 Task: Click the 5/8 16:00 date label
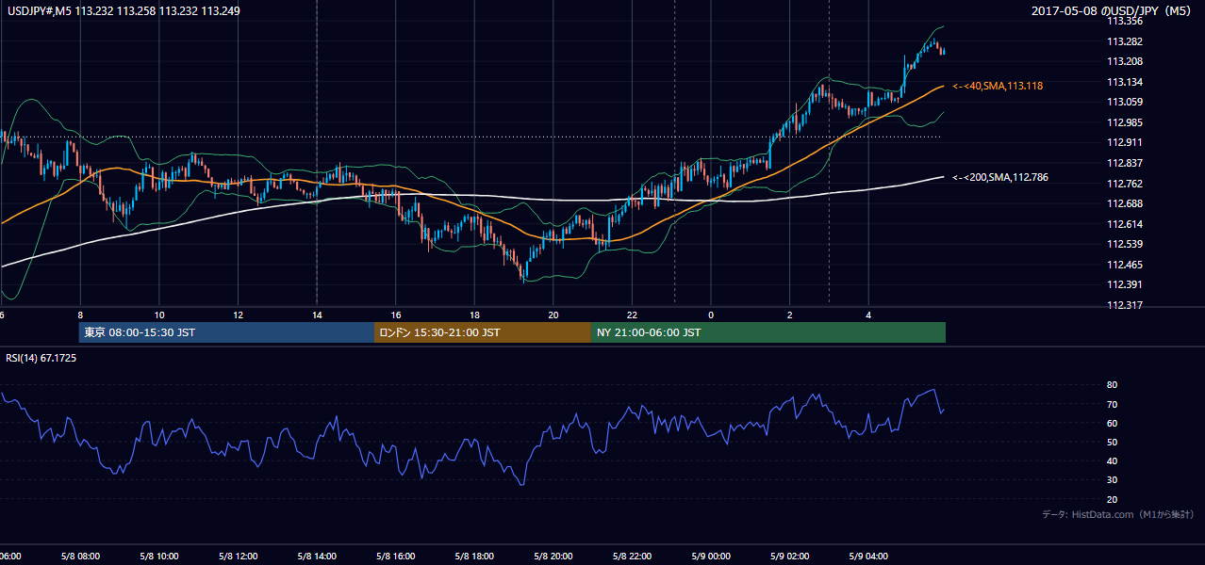(396, 556)
